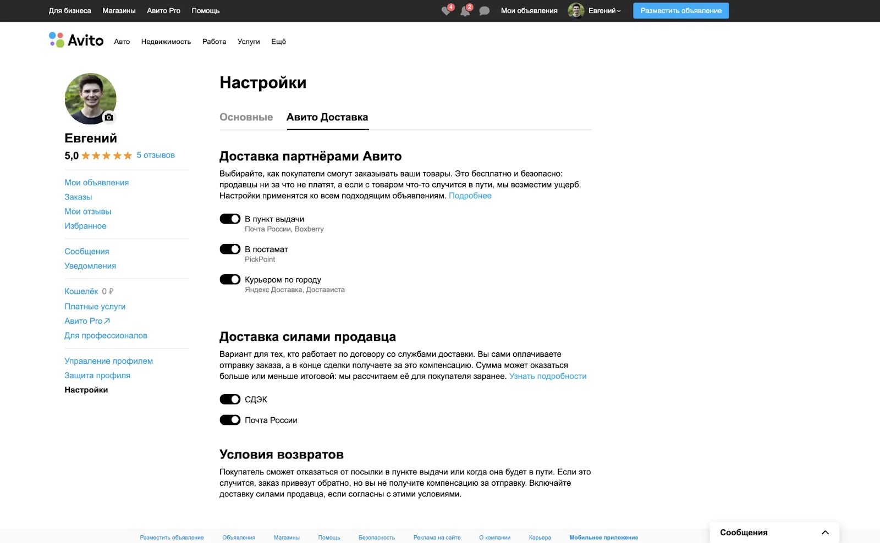Open Для профессионалов sidebar link
Viewport: 880px width, 543px height.
pos(106,335)
